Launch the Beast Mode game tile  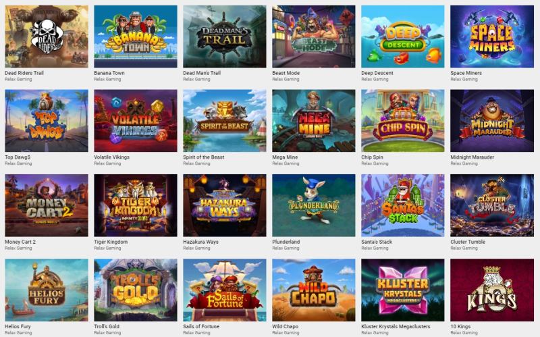tap(314, 36)
